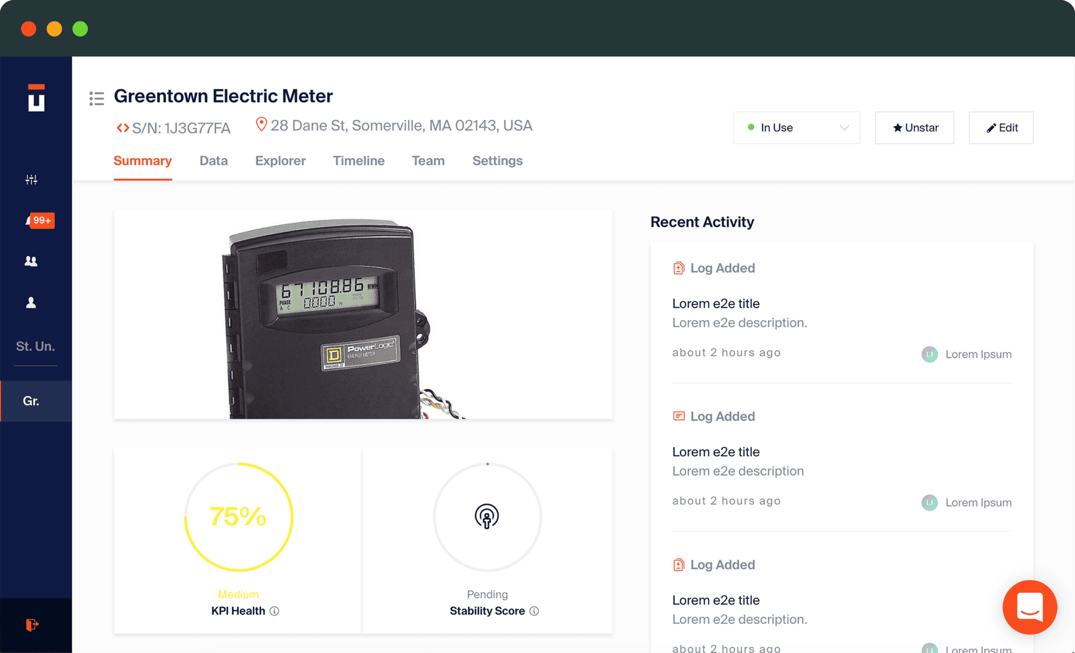Select the St. Un. sidebar item
1075x653 pixels.
coord(35,346)
